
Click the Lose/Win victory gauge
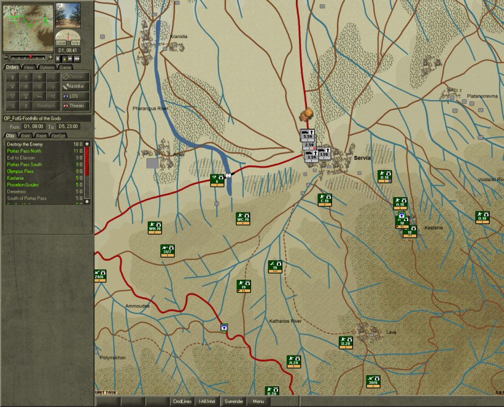[68, 38]
